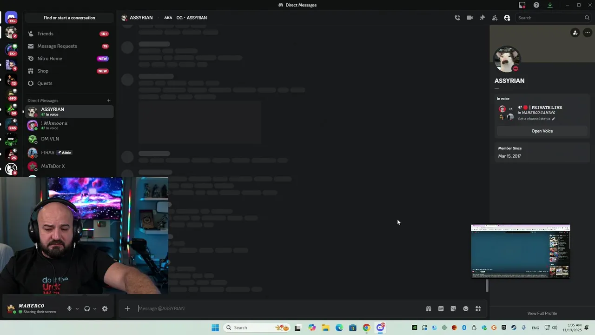Click Open Voice button

(542, 131)
